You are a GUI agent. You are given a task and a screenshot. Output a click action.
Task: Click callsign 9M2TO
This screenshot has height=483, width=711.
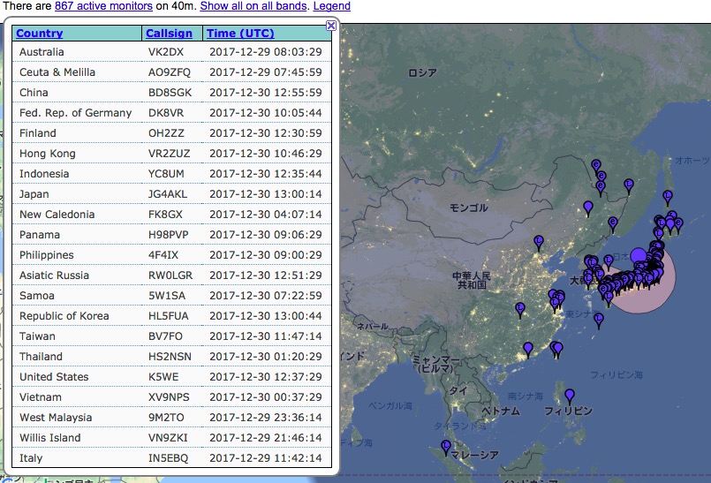[166, 418]
